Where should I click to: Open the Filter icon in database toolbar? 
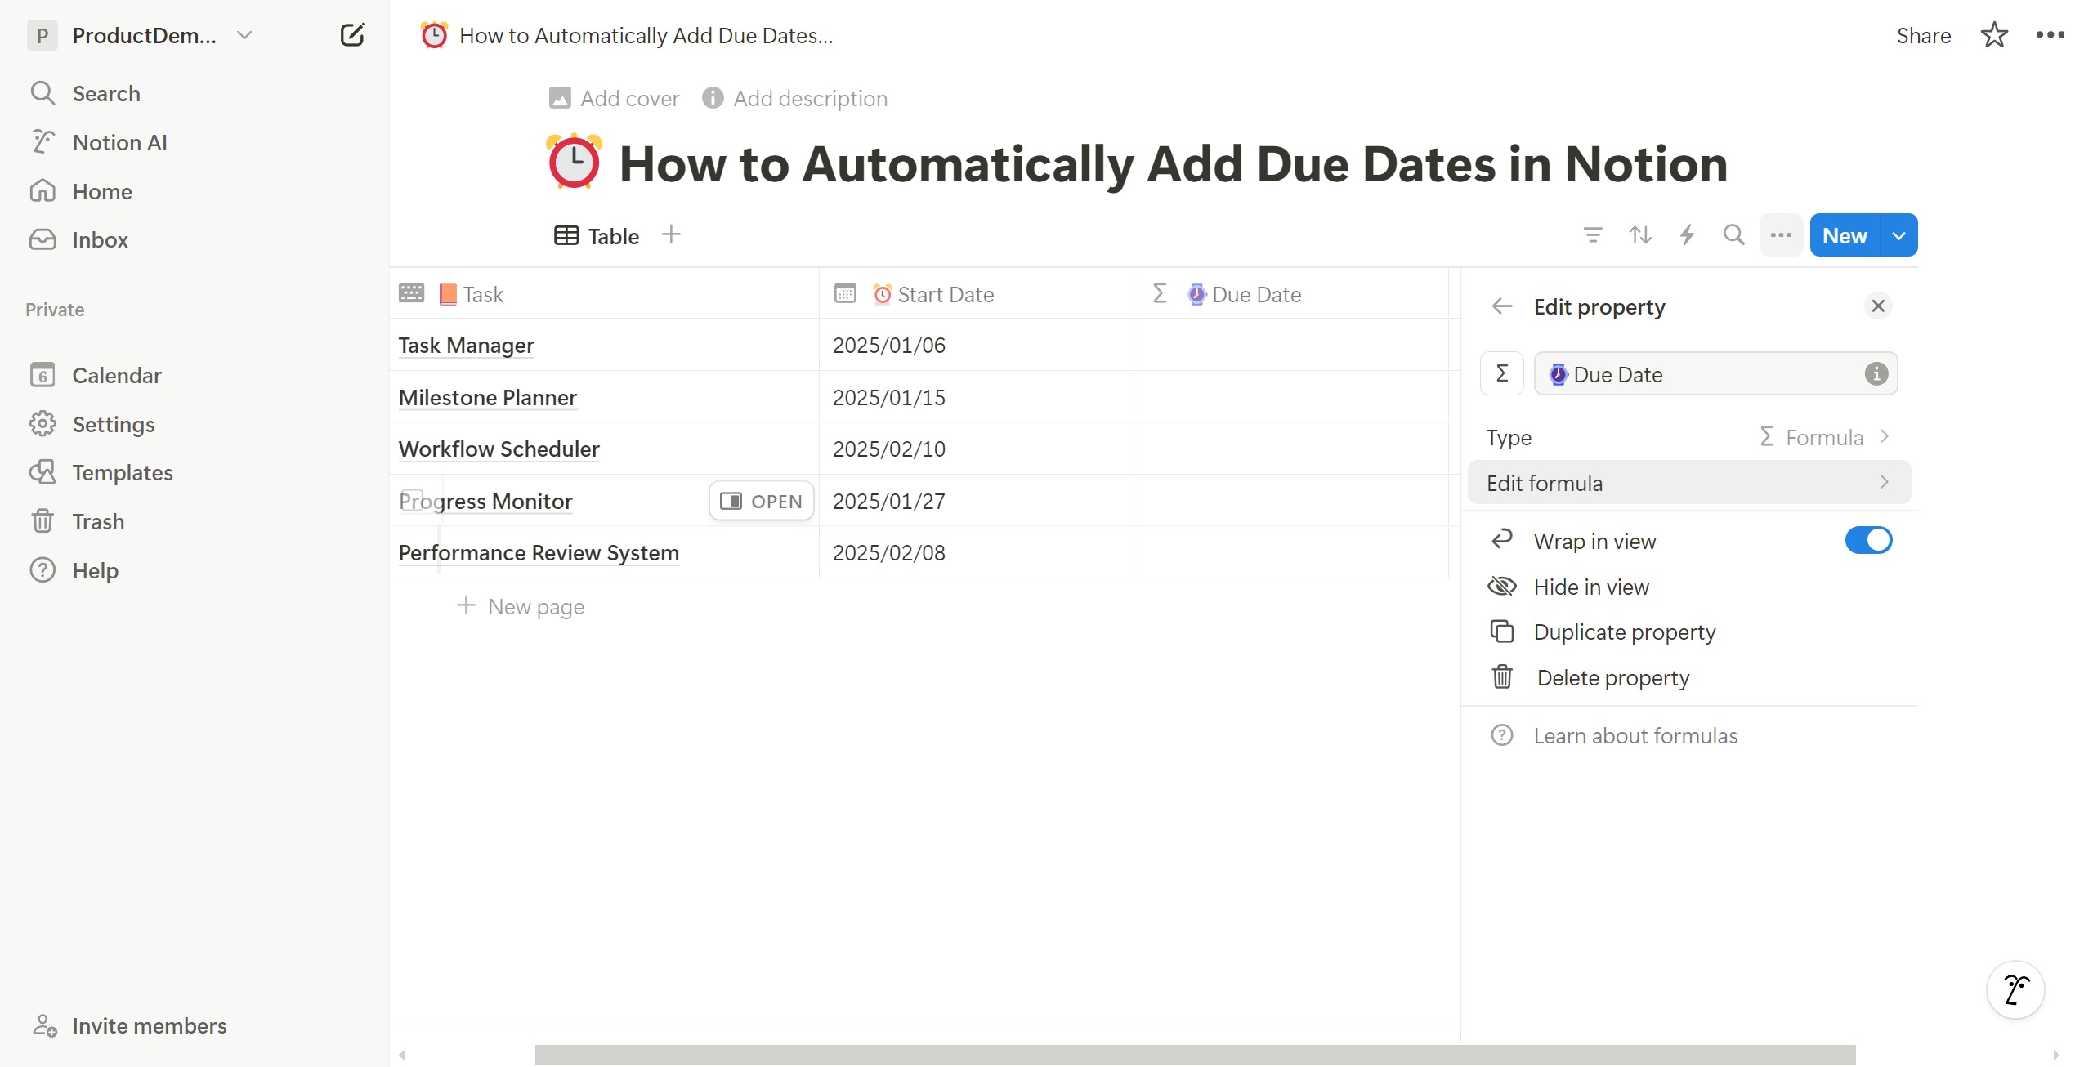click(1593, 235)
